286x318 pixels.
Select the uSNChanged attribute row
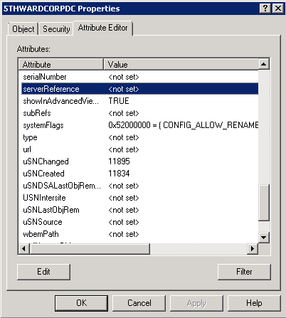(139, 161)
